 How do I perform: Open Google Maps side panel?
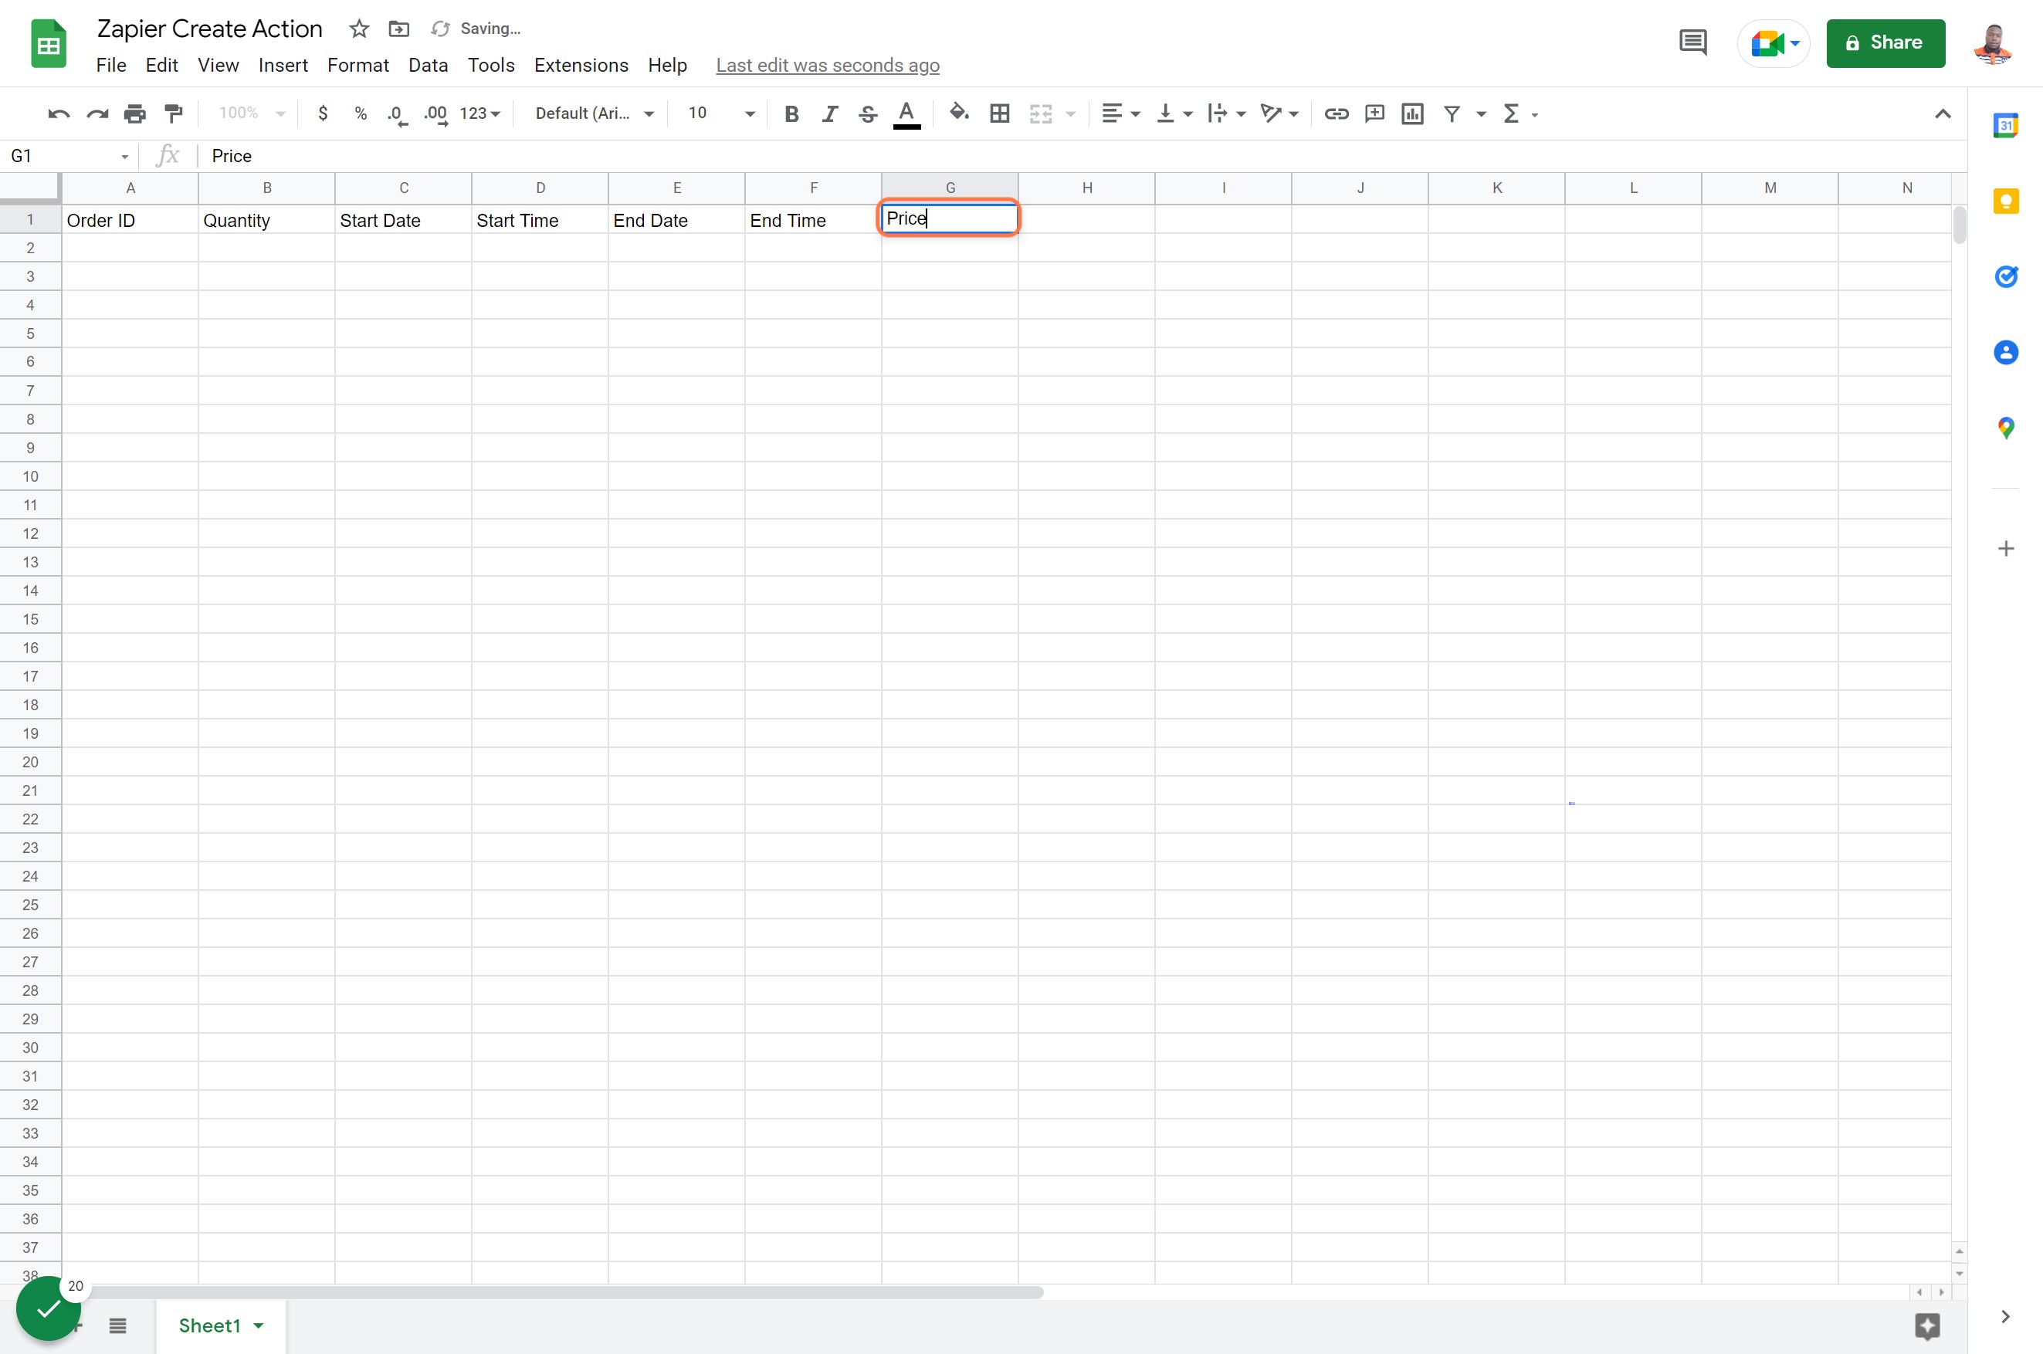tap(2005, 428)
